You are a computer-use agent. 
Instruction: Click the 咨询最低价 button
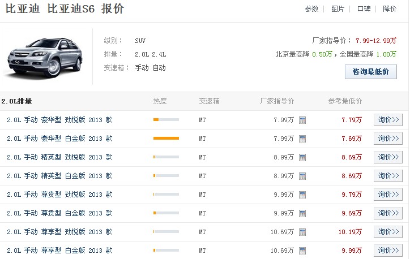point(371,72)
